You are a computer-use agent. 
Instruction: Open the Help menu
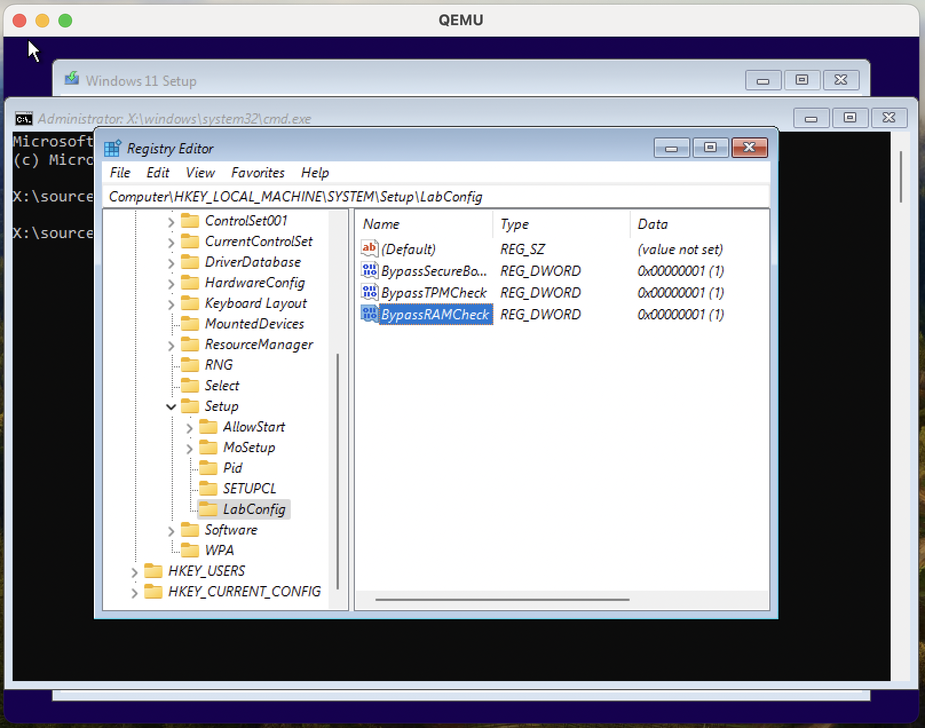[315, 172]
